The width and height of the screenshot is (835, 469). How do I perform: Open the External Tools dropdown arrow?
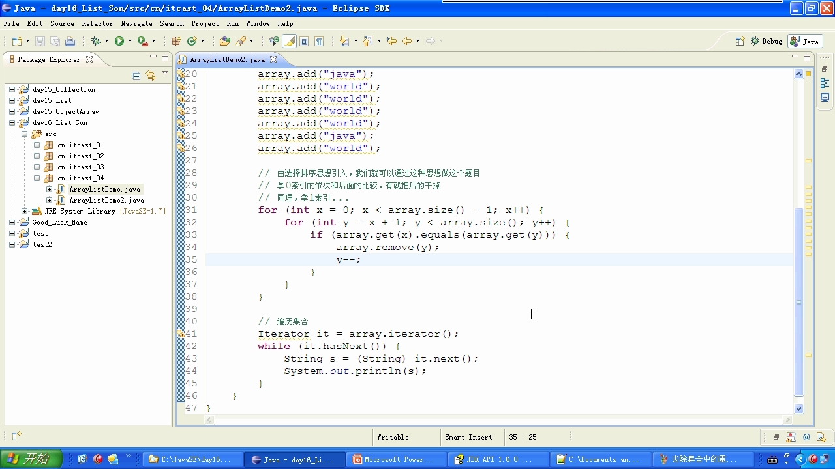click(153, 41)
